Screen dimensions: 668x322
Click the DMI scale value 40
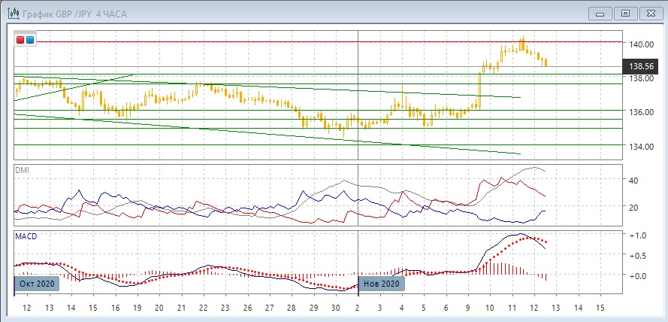coord(633,181)
